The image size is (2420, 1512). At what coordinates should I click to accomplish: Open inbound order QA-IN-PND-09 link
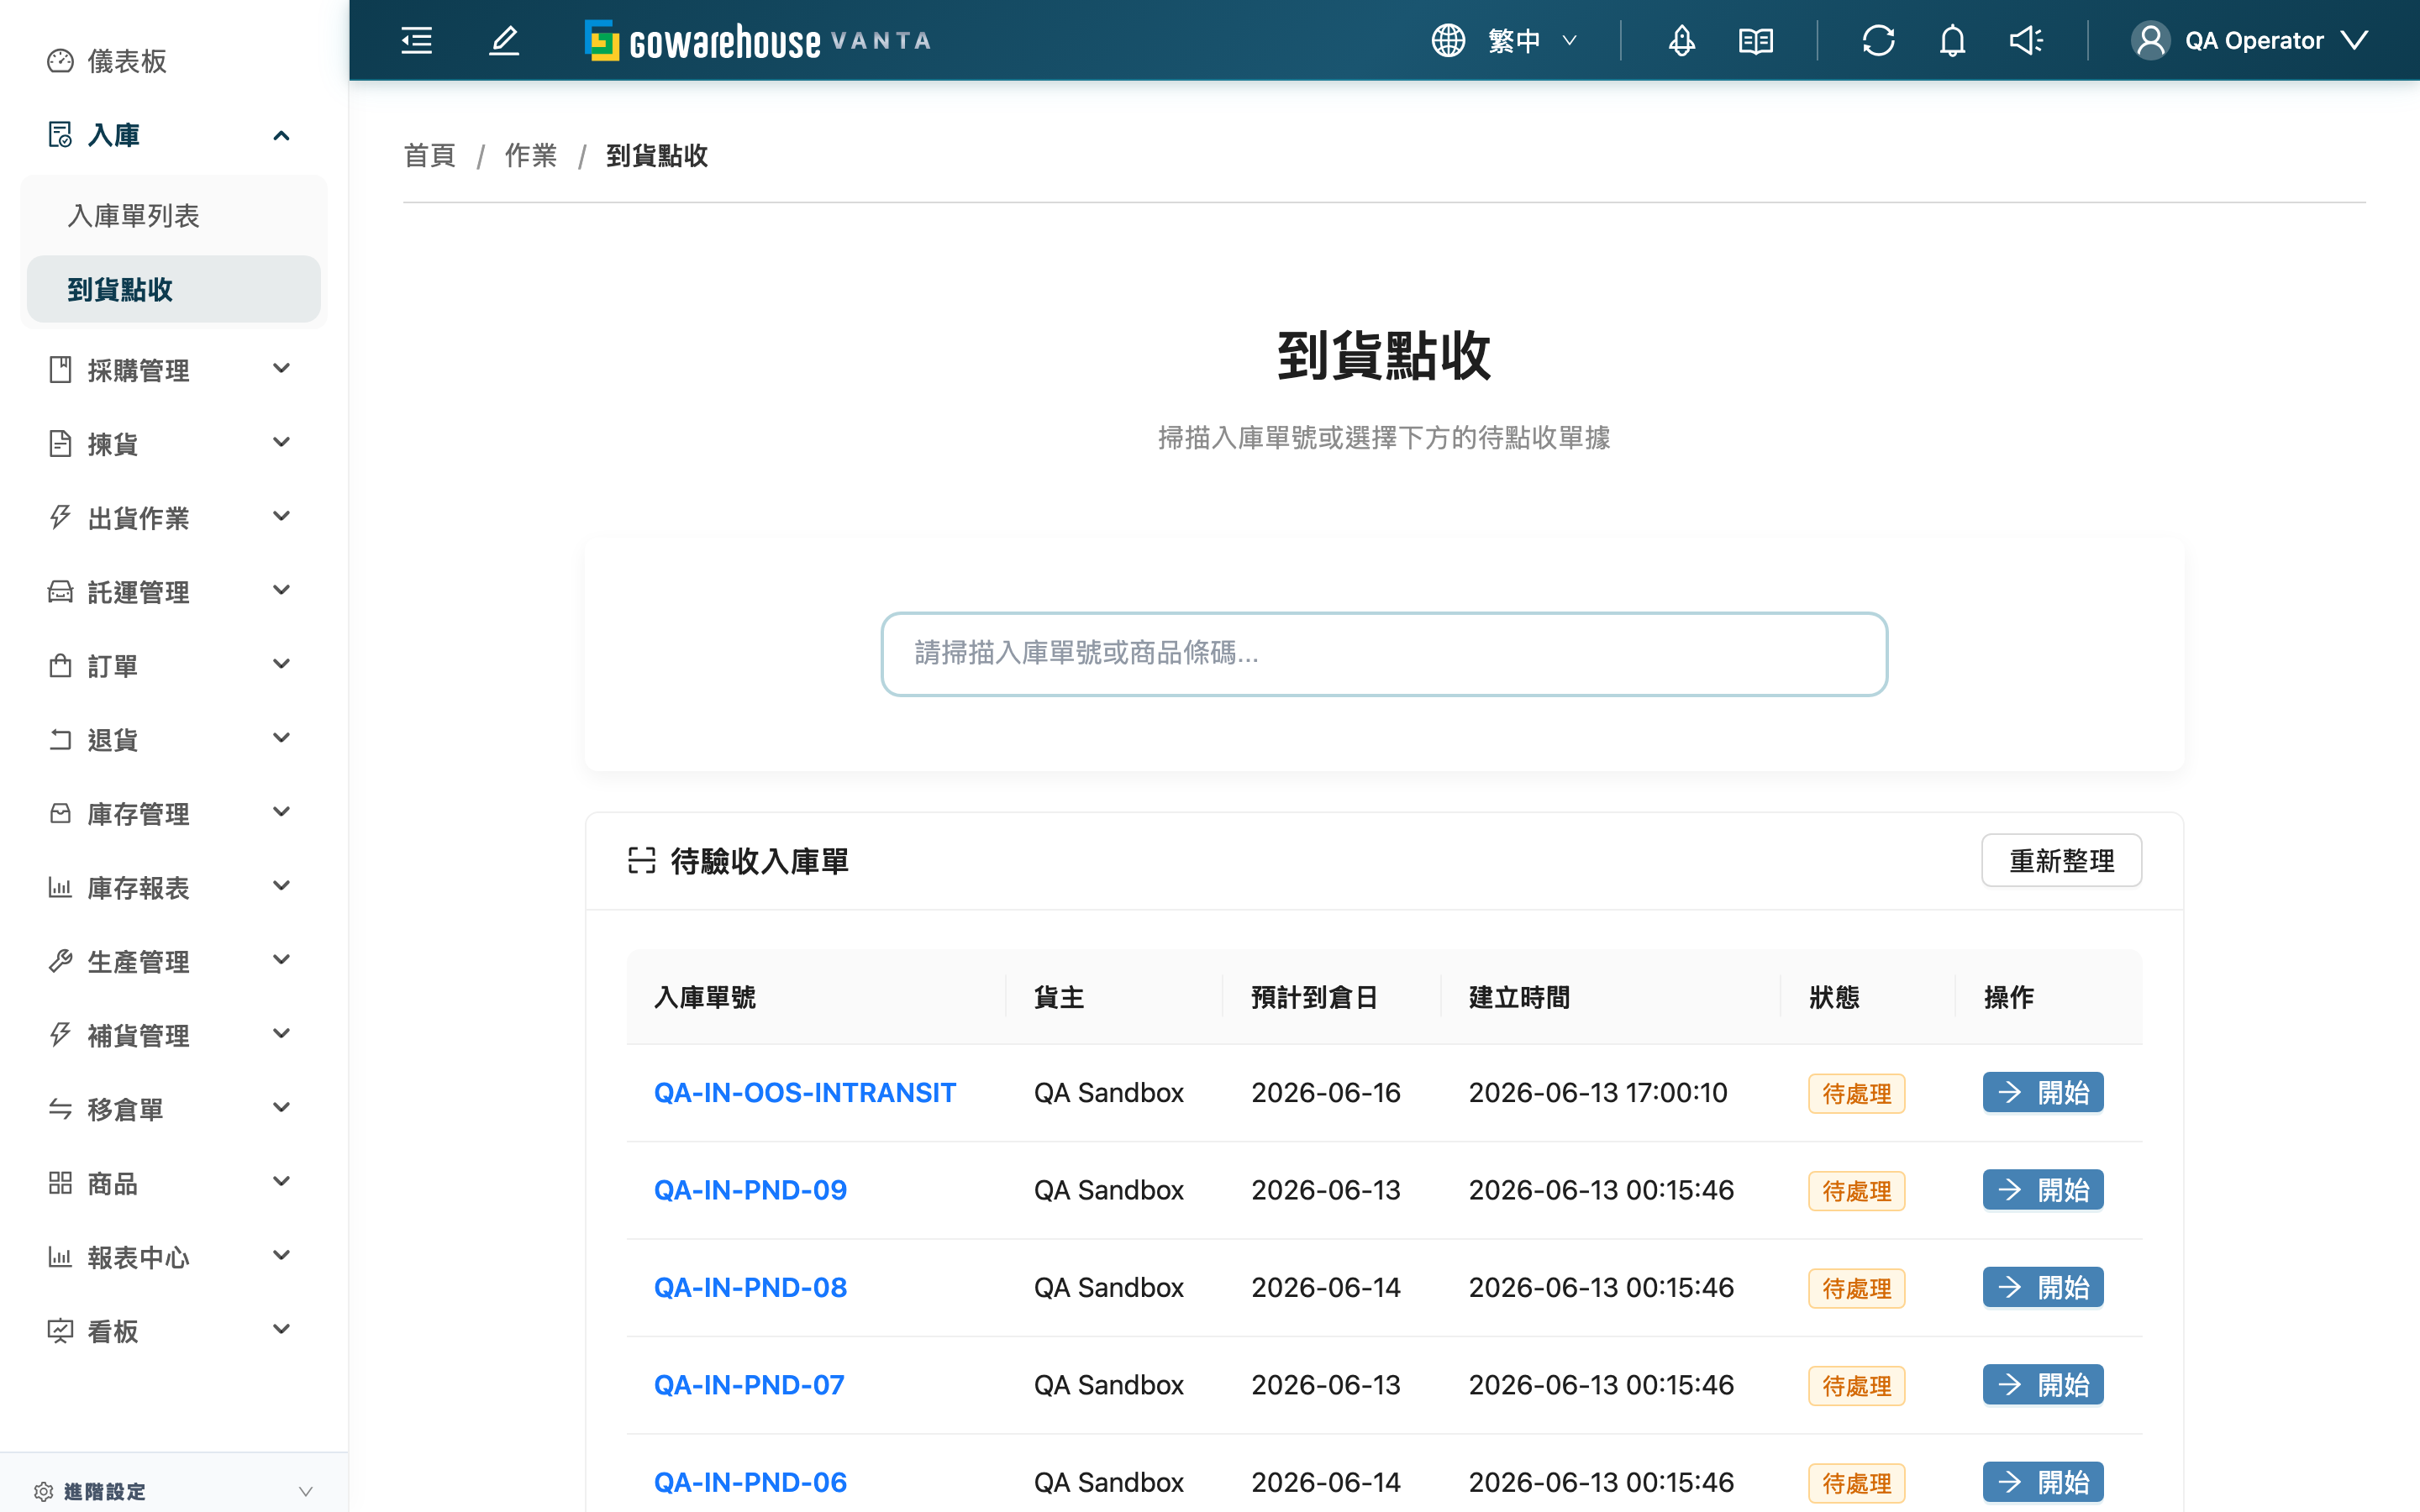tap(750, 1190)
